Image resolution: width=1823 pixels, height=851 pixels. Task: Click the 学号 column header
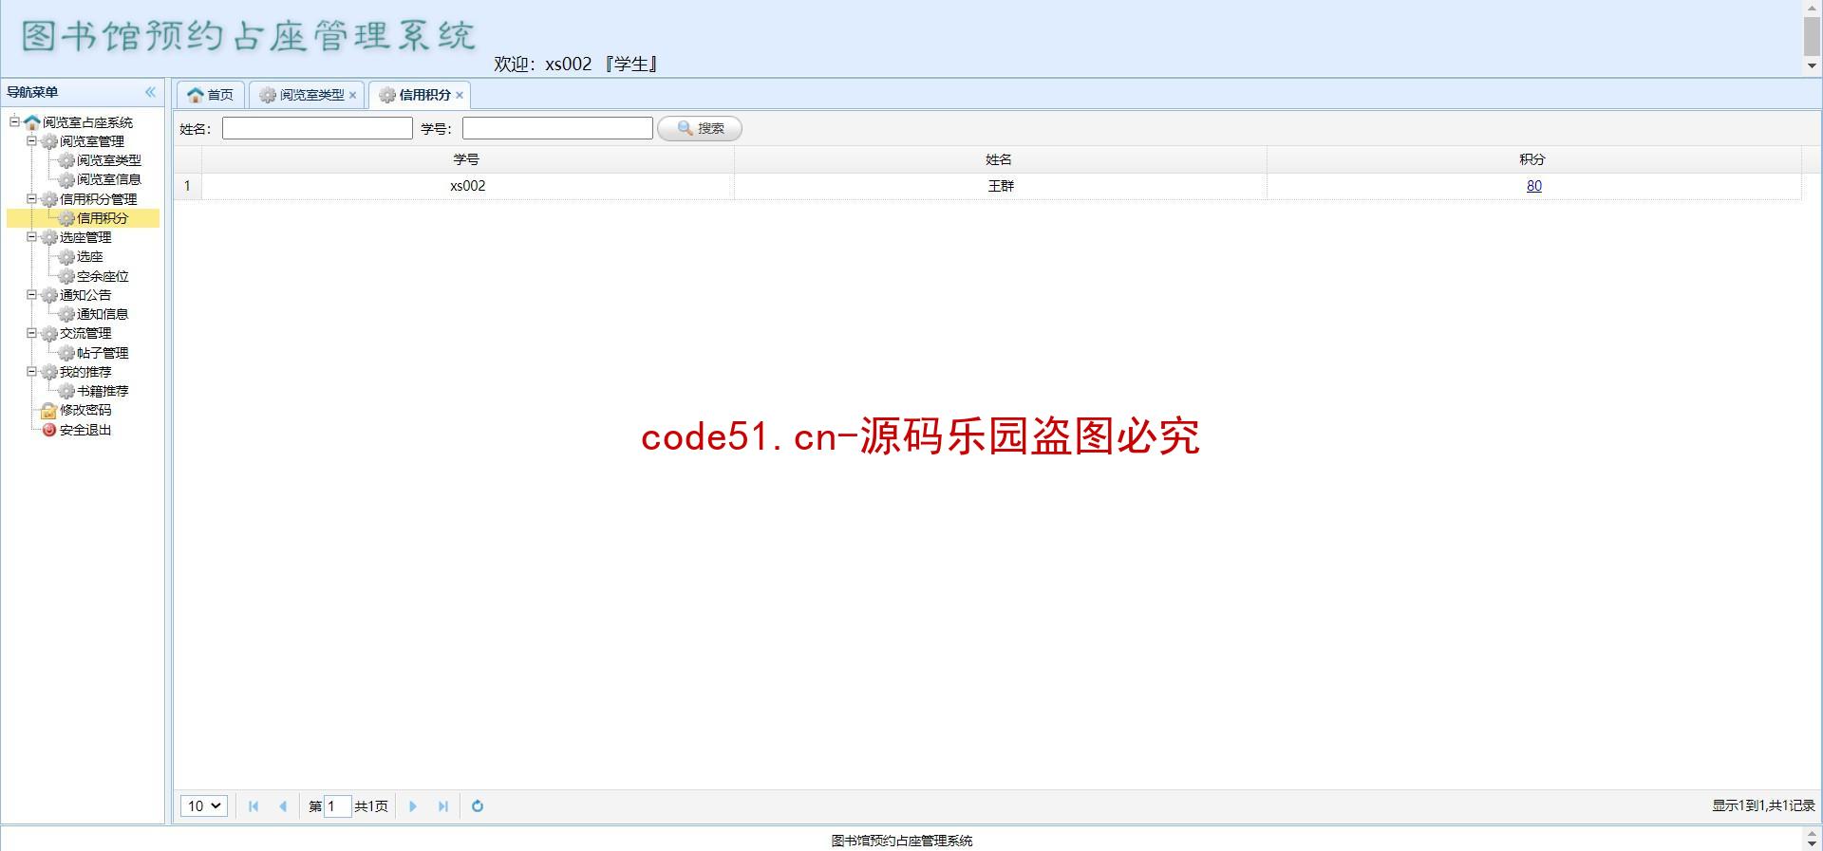click(467, 159)
